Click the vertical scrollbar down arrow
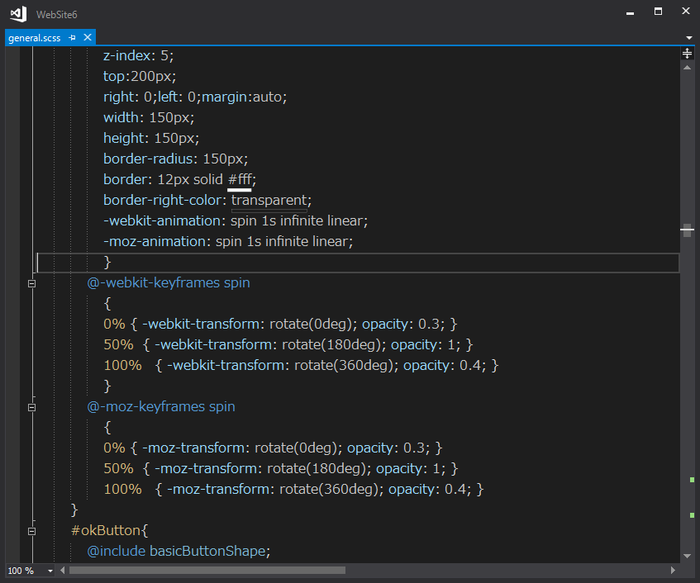The image size is (700, 583). coord(687,556)
